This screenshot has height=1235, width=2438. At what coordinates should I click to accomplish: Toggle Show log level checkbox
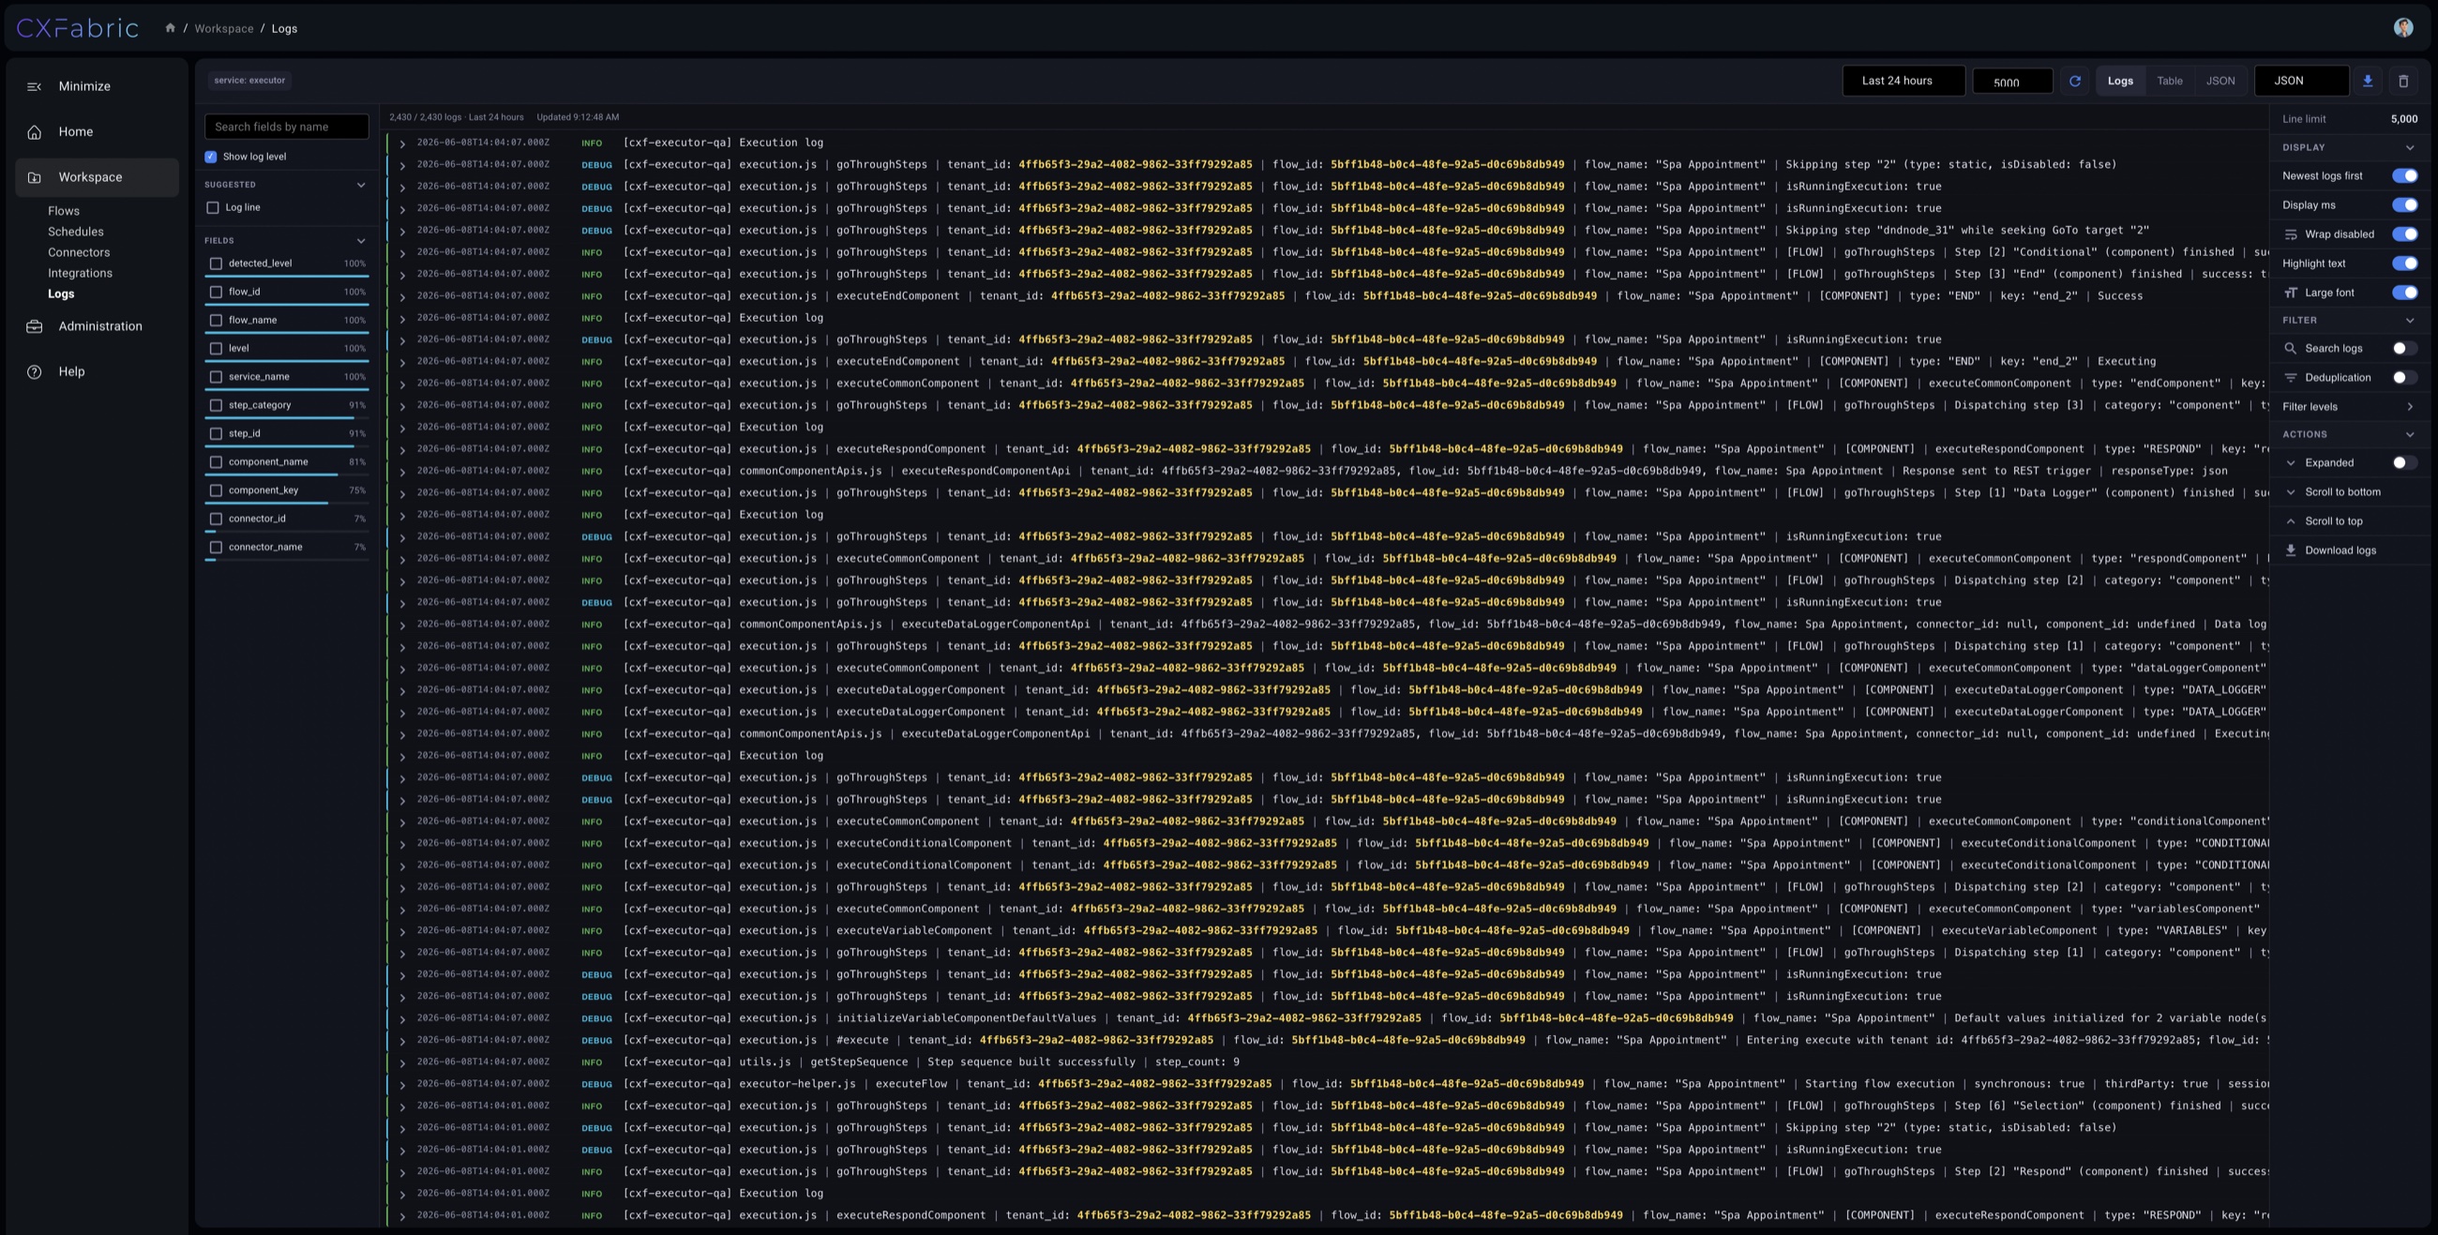(x=211, y=158)
